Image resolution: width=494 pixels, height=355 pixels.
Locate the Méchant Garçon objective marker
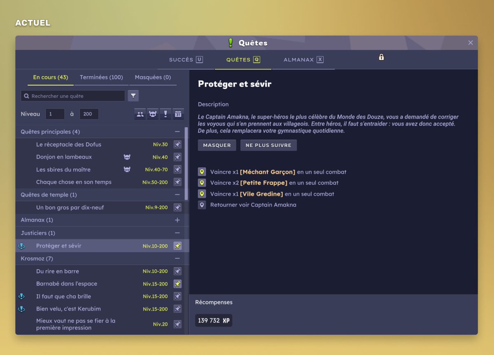pos(202,172)
